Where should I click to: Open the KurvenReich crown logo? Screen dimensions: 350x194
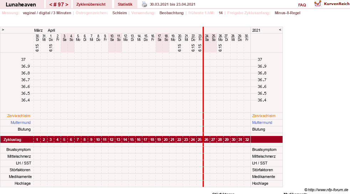[318, 4]
